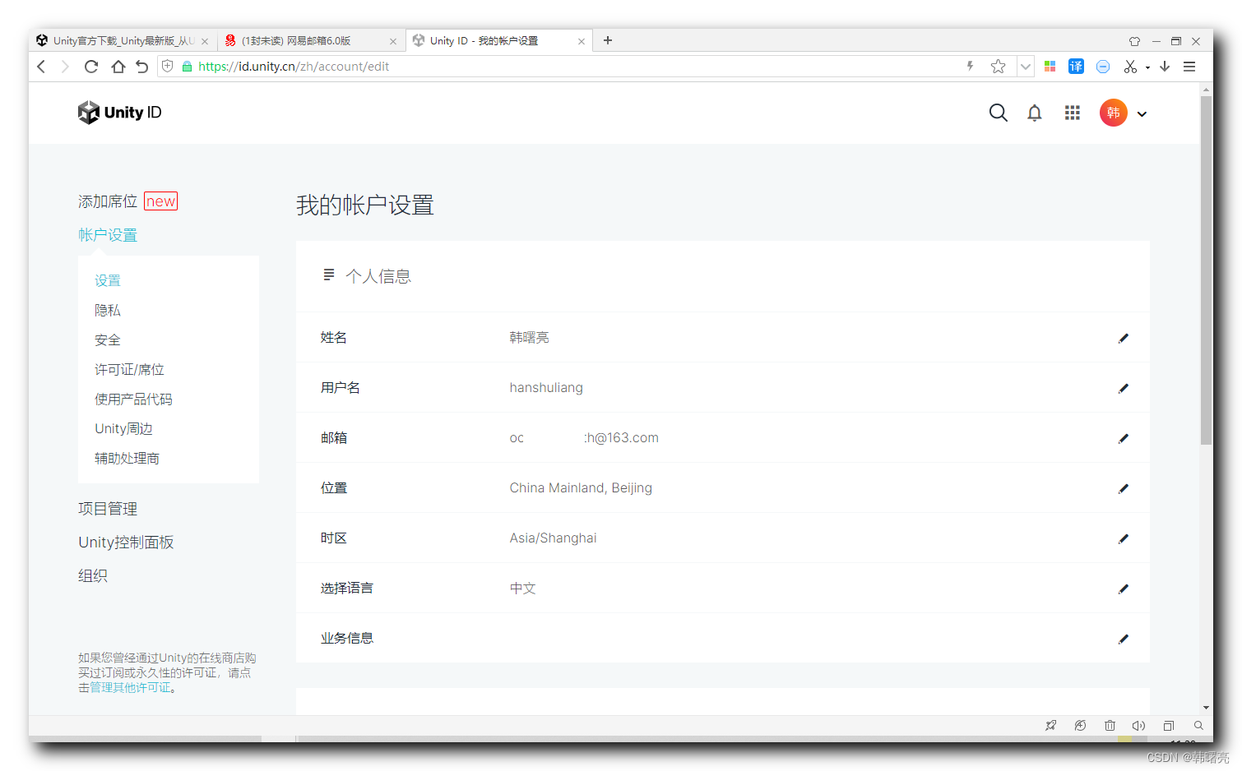Open the address bar dropdown arrow

tap(1025, 67)
